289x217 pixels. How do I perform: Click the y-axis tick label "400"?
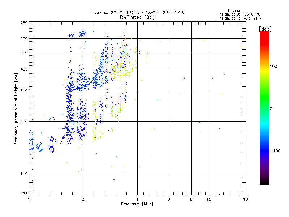[24, 69]
